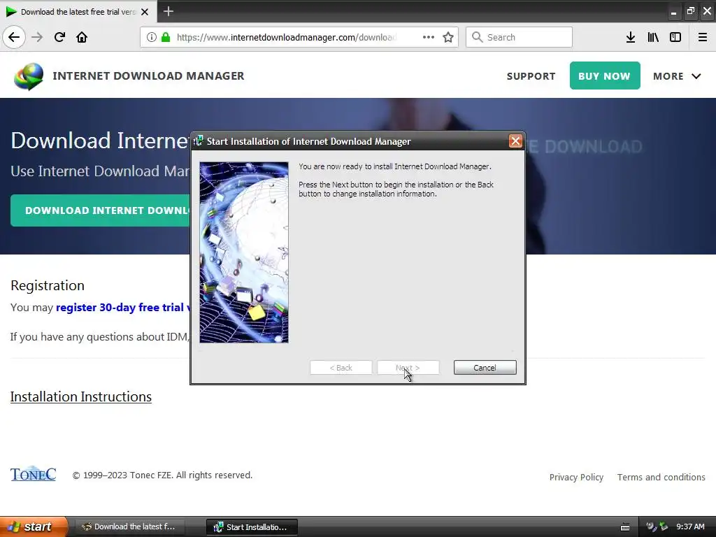Show site information icon in address bar
Screen dimensions: 716x537
point(152,37)
